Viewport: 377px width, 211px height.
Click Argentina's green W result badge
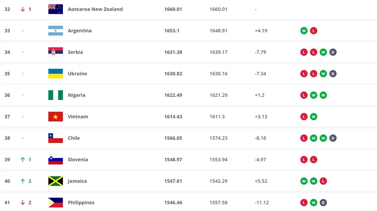304,31
